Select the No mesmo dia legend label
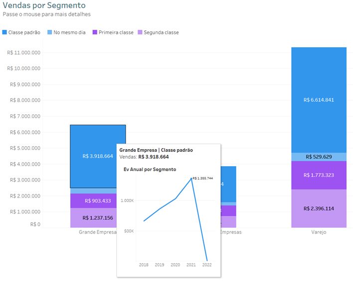This screenshot has width=353, height=281. pyautogui.click(x=70, y=32)
